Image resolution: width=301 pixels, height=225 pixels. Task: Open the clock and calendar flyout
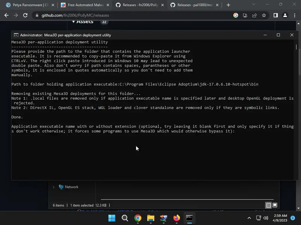click(x=280, y=218)
